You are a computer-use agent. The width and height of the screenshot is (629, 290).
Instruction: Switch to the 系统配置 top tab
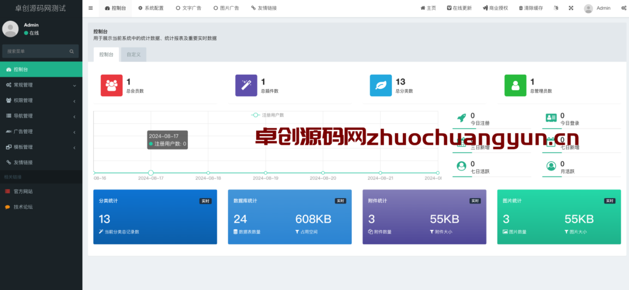click(151, 8)
